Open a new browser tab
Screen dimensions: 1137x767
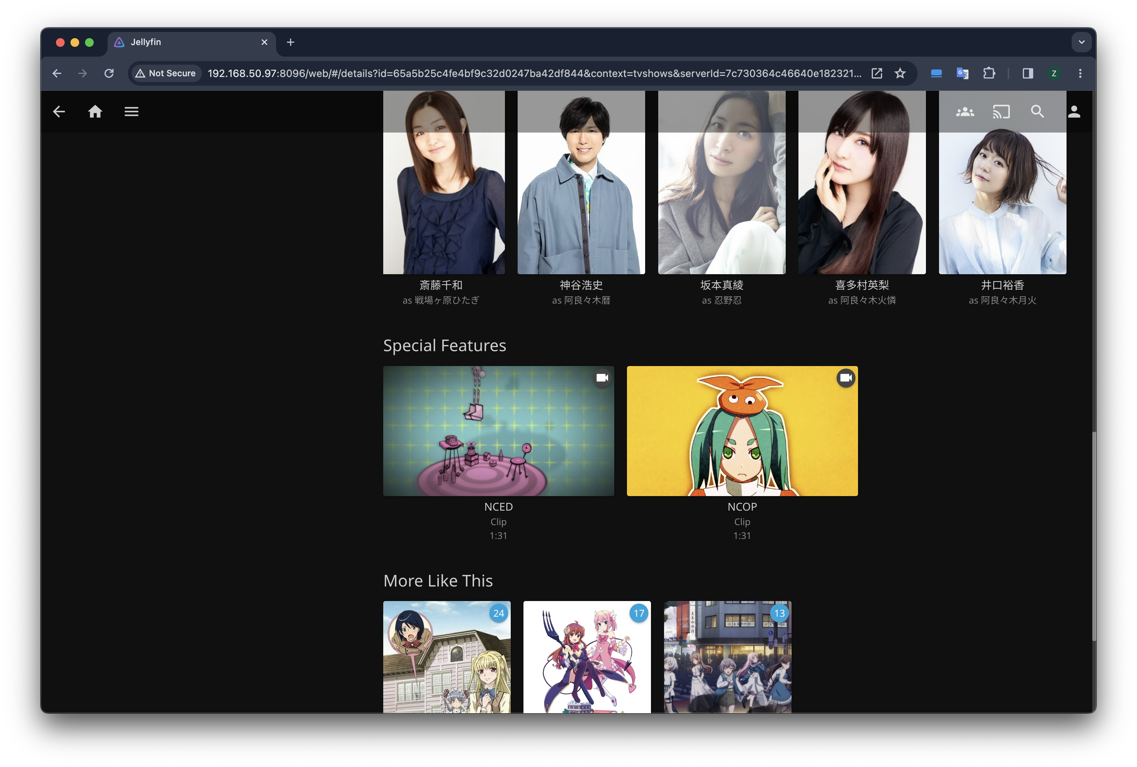[x=290, y=41]
